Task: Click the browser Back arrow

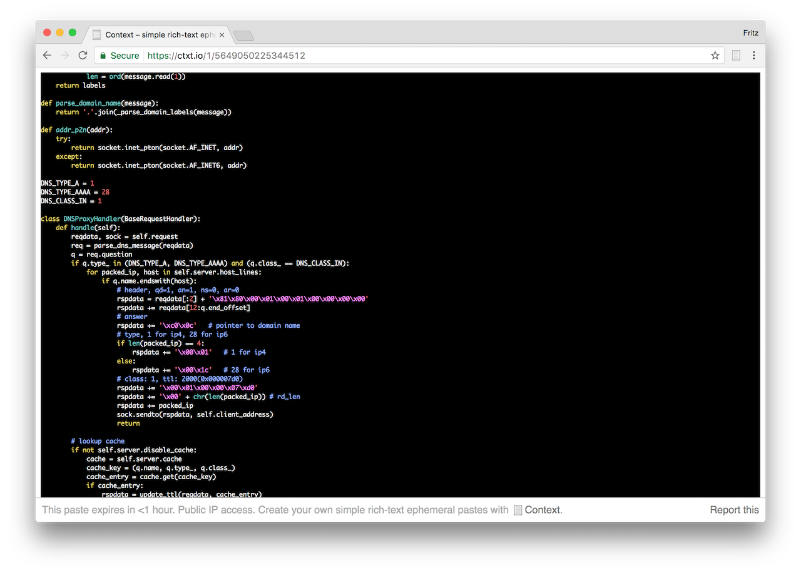Action: pos(47,56)
